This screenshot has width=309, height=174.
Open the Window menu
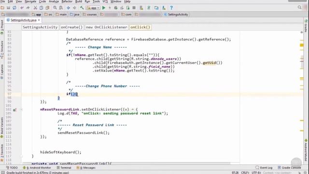(x=116, y=1)
